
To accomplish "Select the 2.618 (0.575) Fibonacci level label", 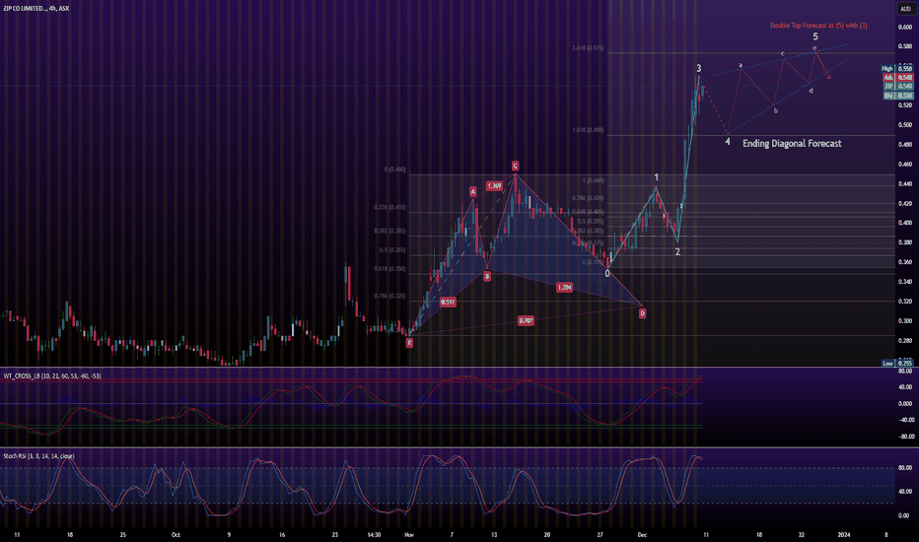I will coord(588,48).
